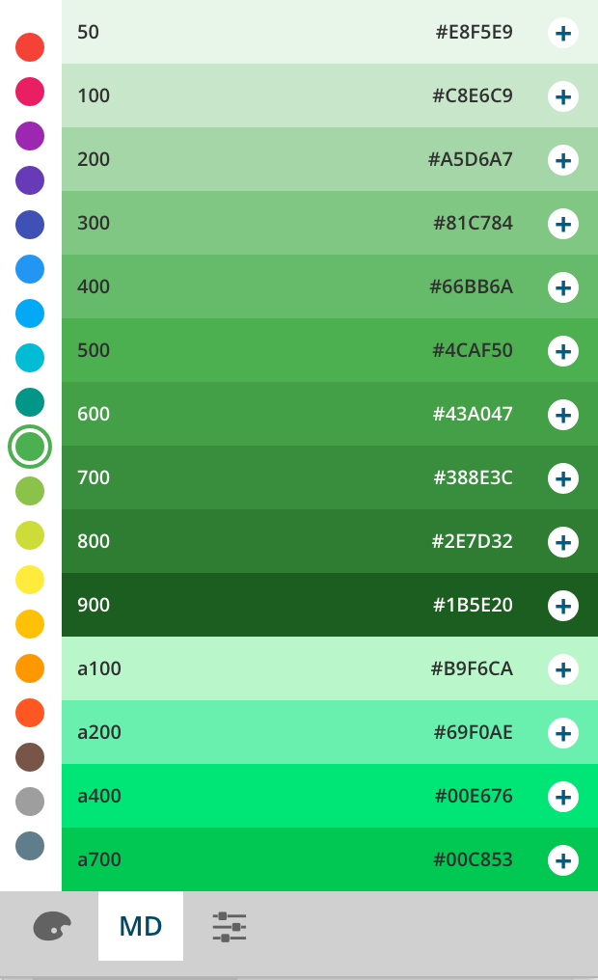The width and height of the screenshot is (598, 980).
Task: Open the palette tab icon
Action: 51,927
